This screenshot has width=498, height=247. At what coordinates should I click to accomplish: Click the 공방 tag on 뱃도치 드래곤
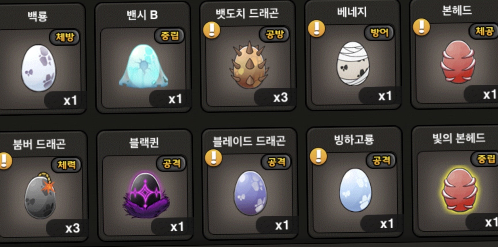[275, 34]
